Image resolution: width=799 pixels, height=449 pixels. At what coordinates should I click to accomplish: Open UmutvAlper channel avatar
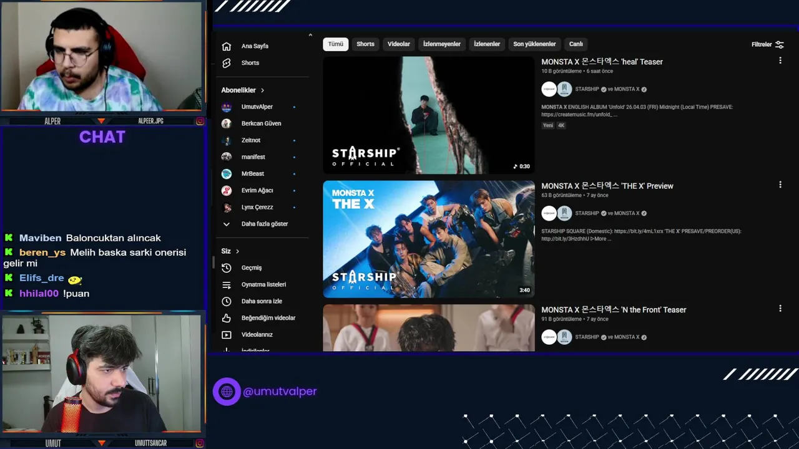(x=227, y=107)
